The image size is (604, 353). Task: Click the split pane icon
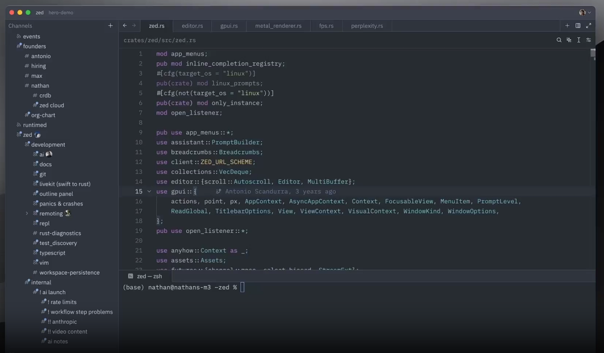point(578,25)
